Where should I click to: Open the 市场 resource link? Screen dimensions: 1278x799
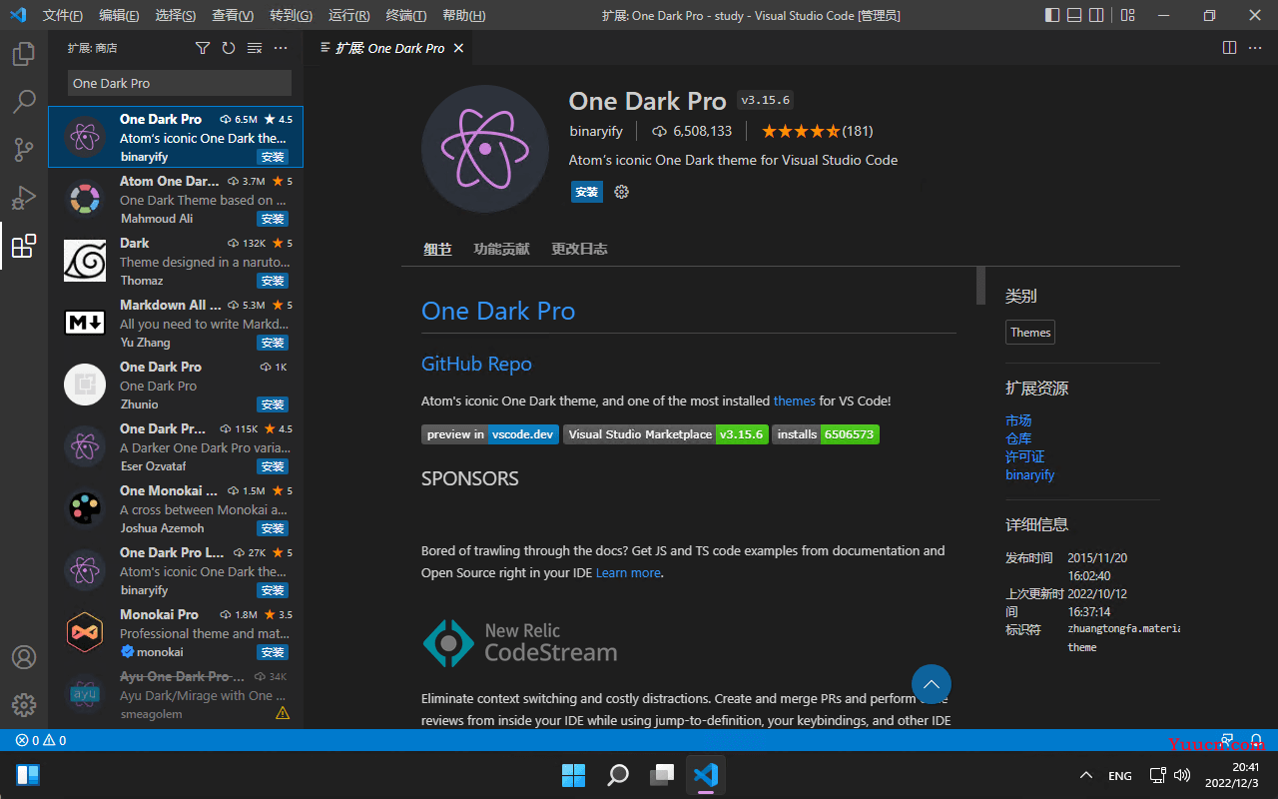point(1018,420)
